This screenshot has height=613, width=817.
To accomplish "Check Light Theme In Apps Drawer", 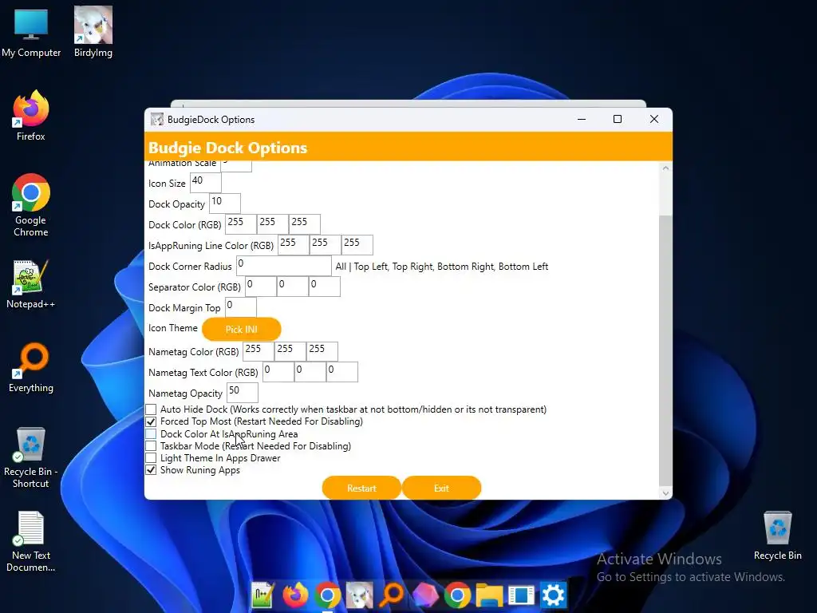I will click(151, 457).
